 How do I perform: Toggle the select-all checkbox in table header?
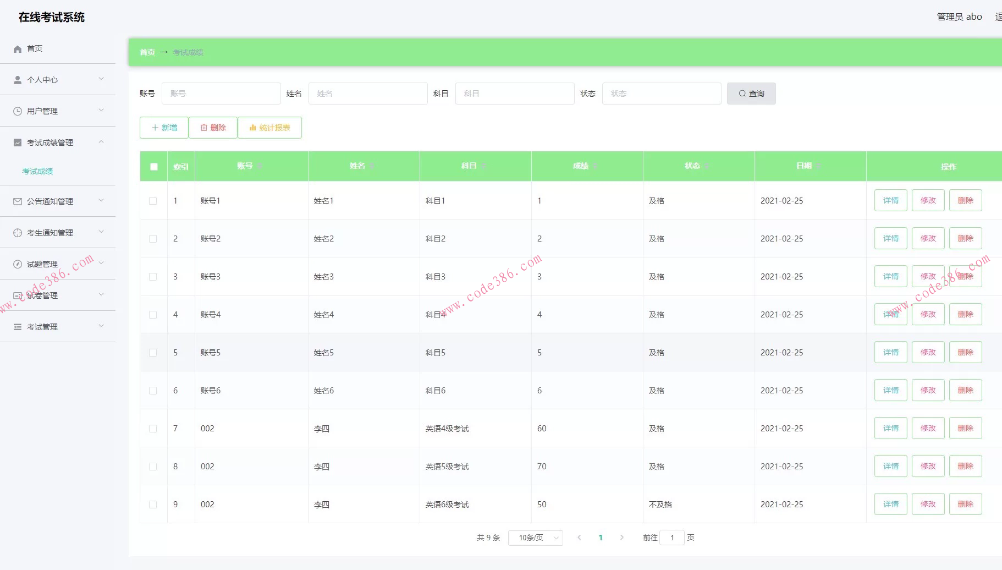[x=154, y=167]
